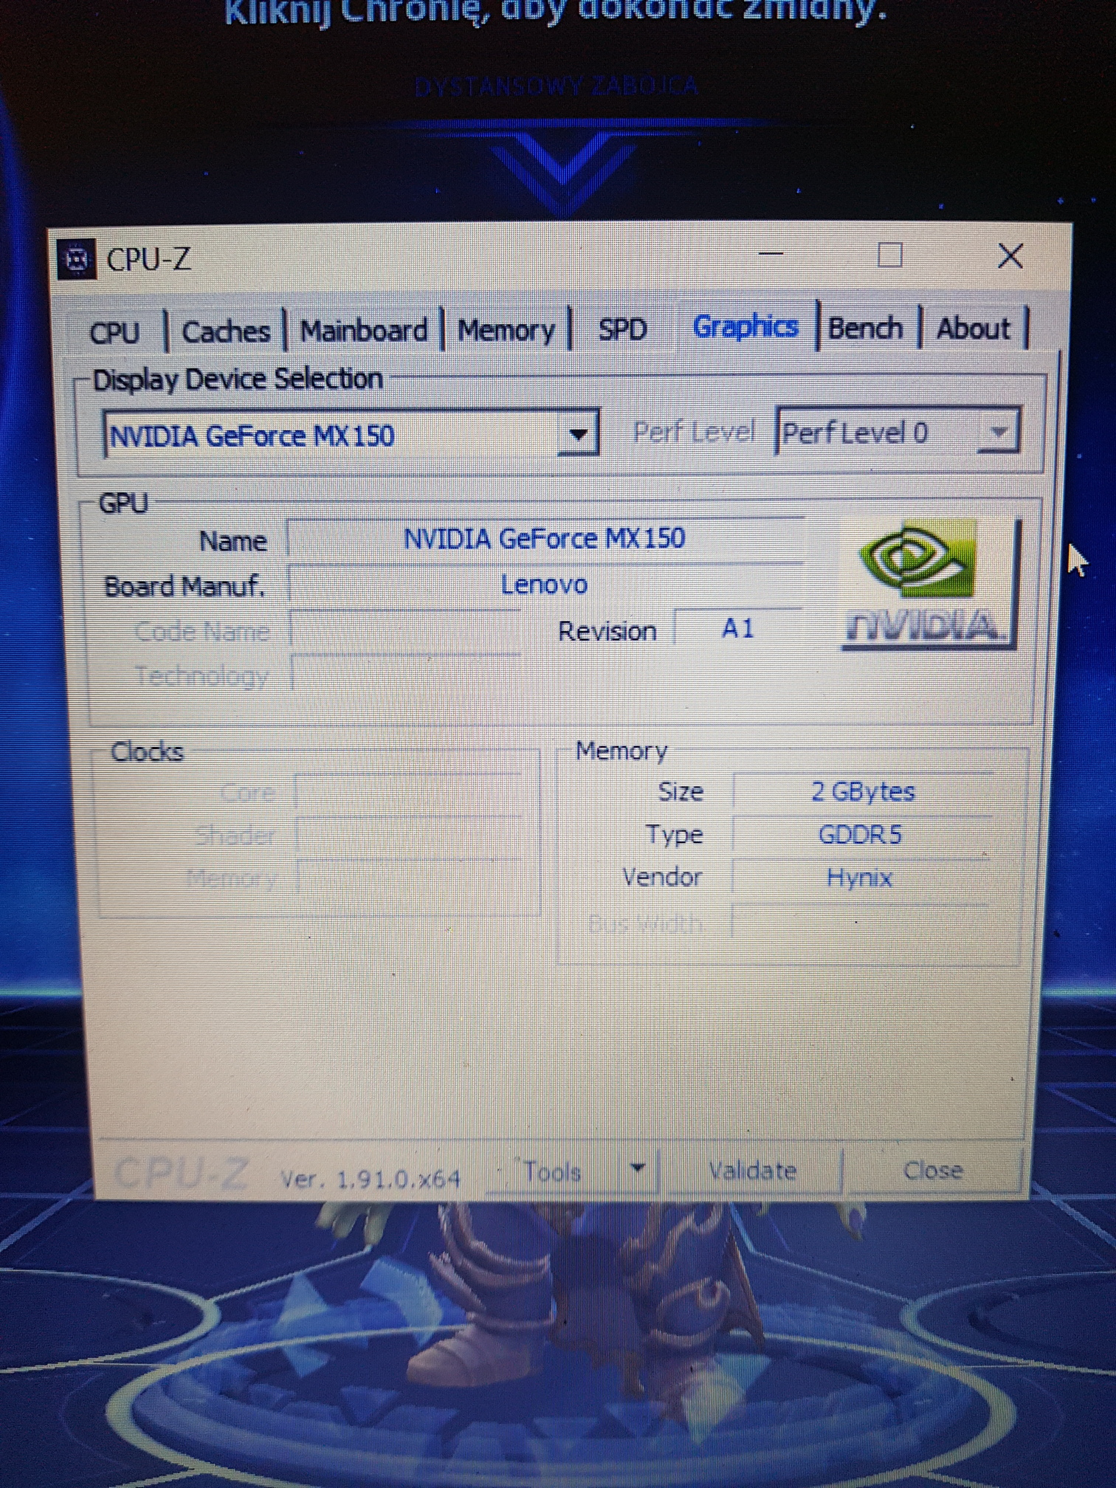The width and height of the screenshot is (1116, 1488).
Task: Click the GPU Name field
Action: 545,539
